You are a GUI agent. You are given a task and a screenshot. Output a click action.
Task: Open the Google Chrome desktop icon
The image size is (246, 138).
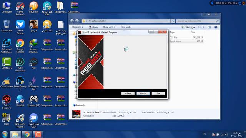click(x=20, y=46)
